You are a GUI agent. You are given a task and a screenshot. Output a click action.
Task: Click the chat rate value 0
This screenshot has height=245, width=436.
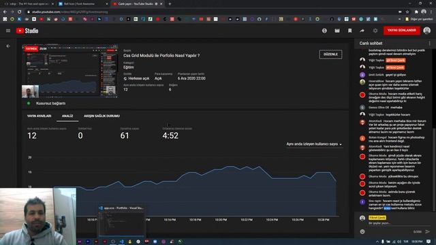[80, 135]
